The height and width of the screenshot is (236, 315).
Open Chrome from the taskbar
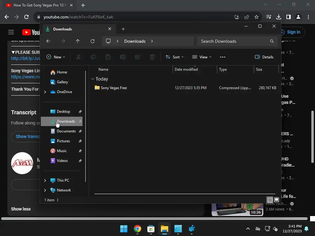click(138, 229)
